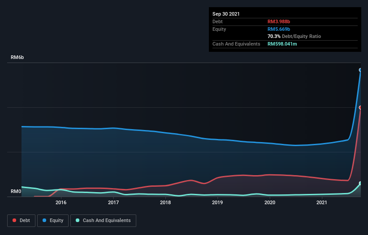Click the RM0 y-axis label
Image resolution: width=368 pixels, height=235 pixels.
[16, 191]
